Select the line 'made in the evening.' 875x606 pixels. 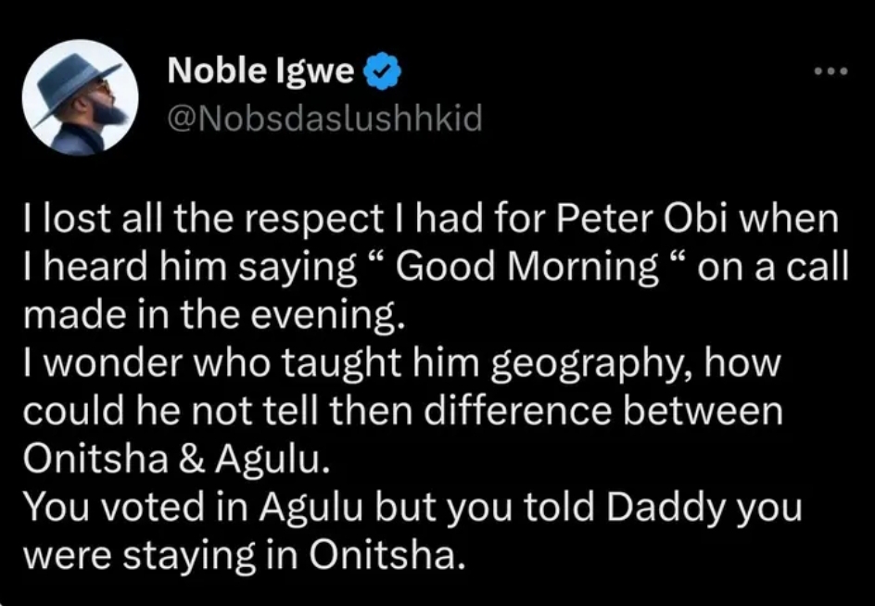click(x=214, y=315)
